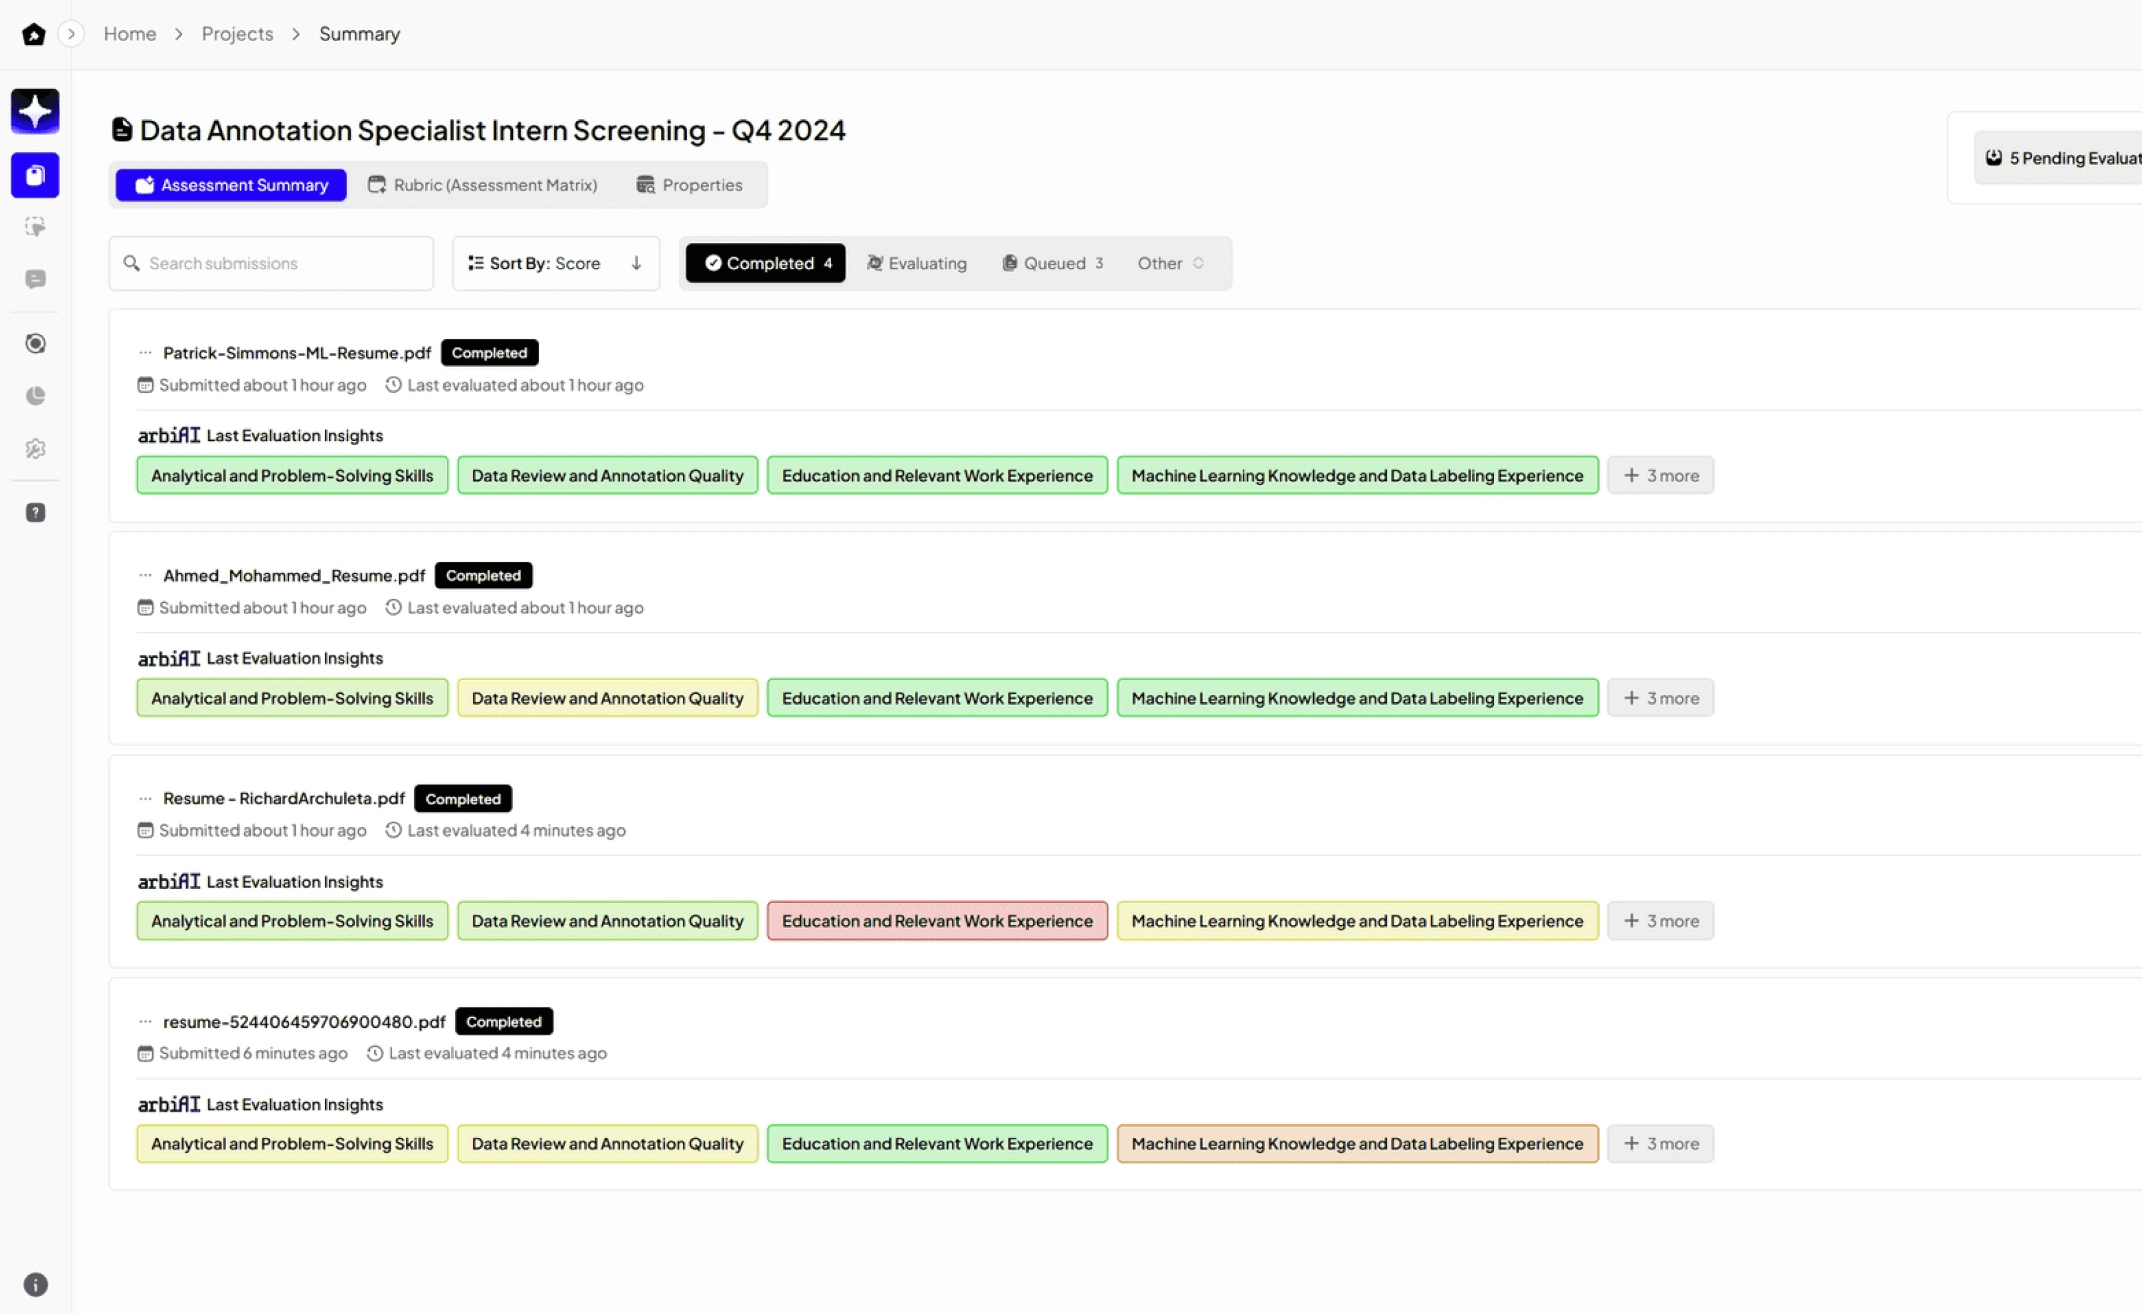Open options menu for Patrick-Simmons-ML-Resume.pdf
2142x1314 pixels.
145,353
